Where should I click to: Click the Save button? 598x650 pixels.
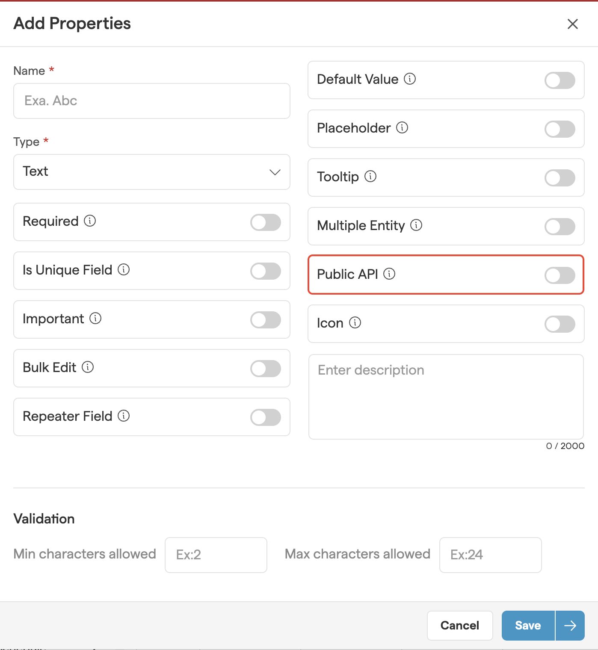click(528, 626)
